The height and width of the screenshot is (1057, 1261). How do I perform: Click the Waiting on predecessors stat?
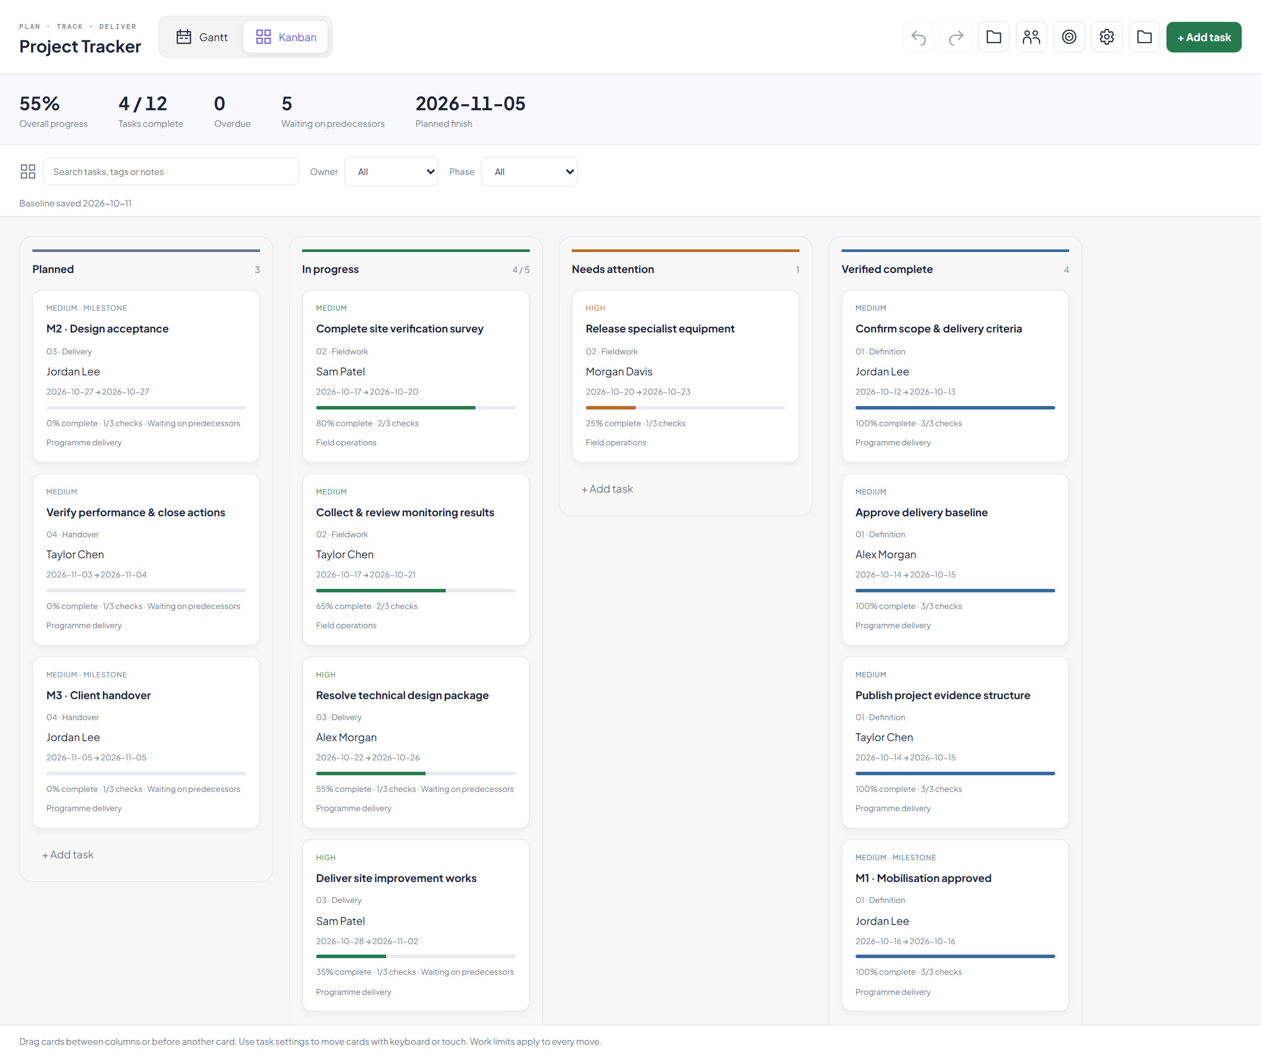point(333,111)
